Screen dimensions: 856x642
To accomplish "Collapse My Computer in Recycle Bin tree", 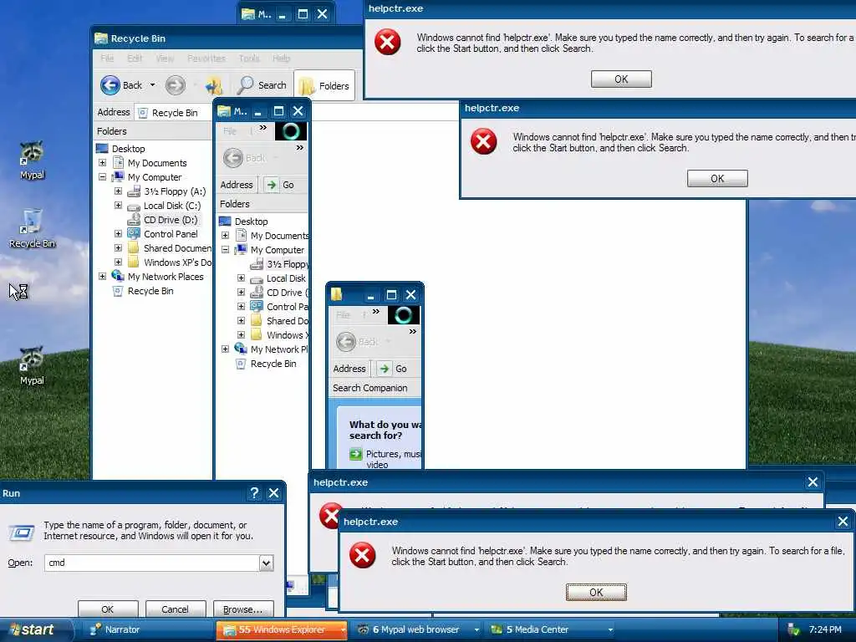I will (x=102, y=177).
